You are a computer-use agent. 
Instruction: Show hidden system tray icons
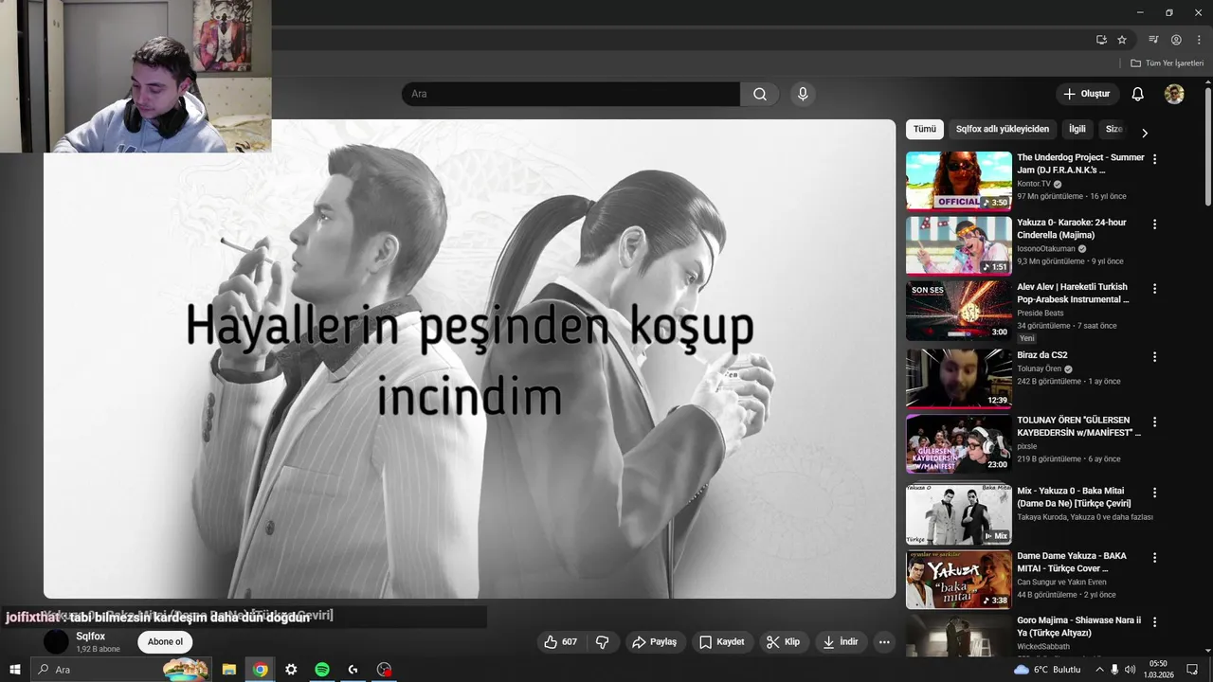coord(1099,670)
